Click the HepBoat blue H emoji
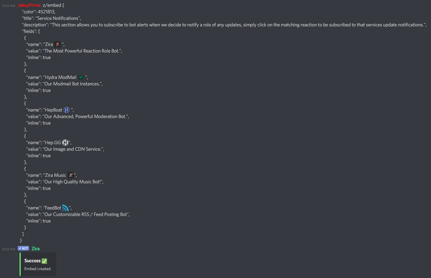431x278 pixels. pyautogui.click(x=67, y=110)
